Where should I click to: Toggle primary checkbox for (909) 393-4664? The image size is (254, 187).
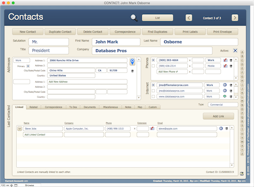coord(153,60)
